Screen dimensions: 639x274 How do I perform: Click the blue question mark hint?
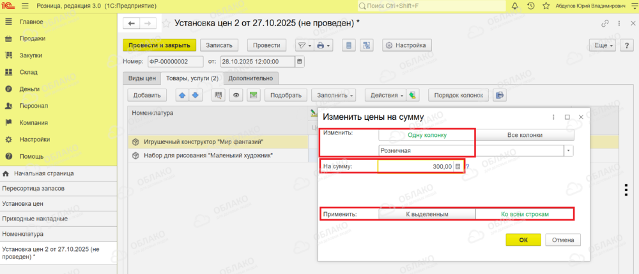click(x=468, y=166)
